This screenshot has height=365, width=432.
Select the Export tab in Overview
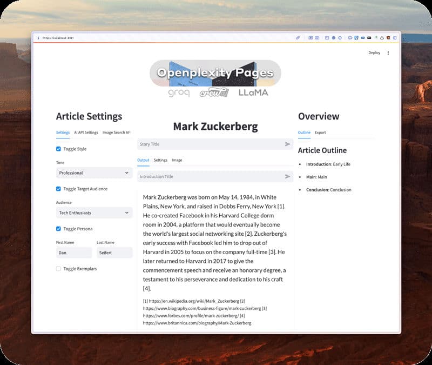point(320,132)
